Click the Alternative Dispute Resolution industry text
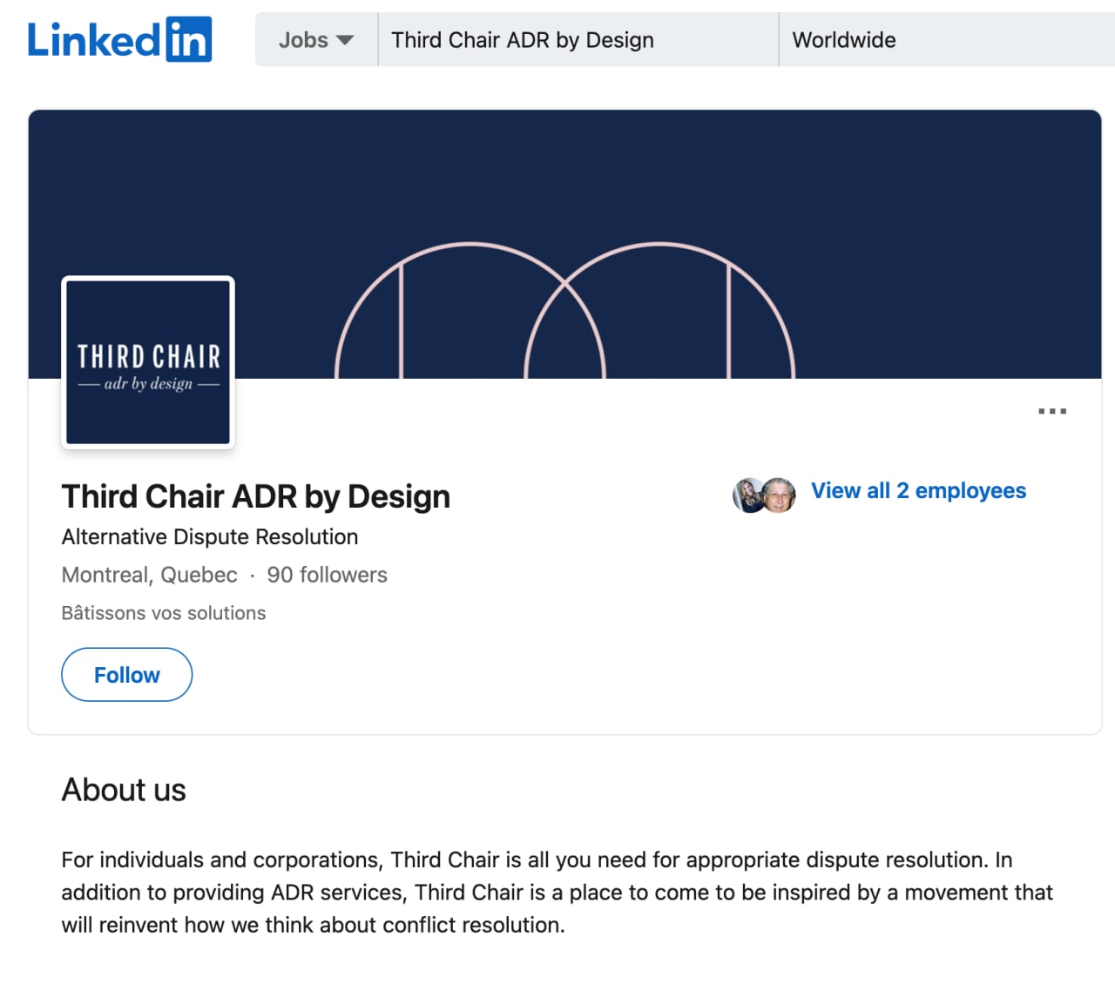 point(210,537)
